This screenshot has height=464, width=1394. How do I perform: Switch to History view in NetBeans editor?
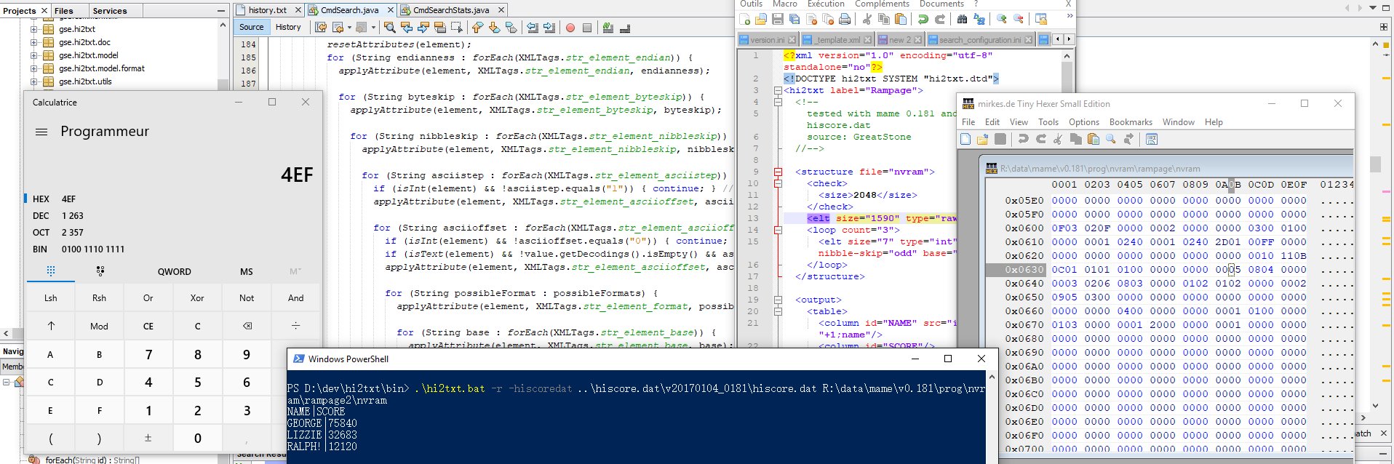288,27
